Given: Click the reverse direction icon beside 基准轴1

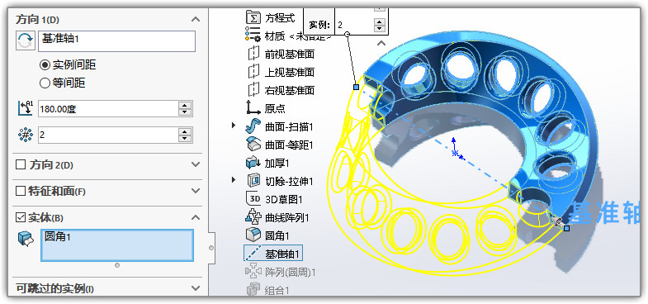Looking at the screenshot, I should (x=26, y=40).
